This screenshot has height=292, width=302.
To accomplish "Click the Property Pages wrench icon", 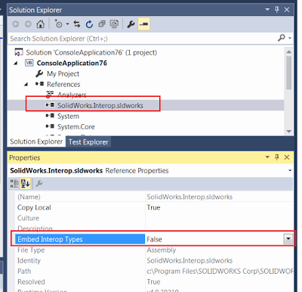I will [39, 184].
